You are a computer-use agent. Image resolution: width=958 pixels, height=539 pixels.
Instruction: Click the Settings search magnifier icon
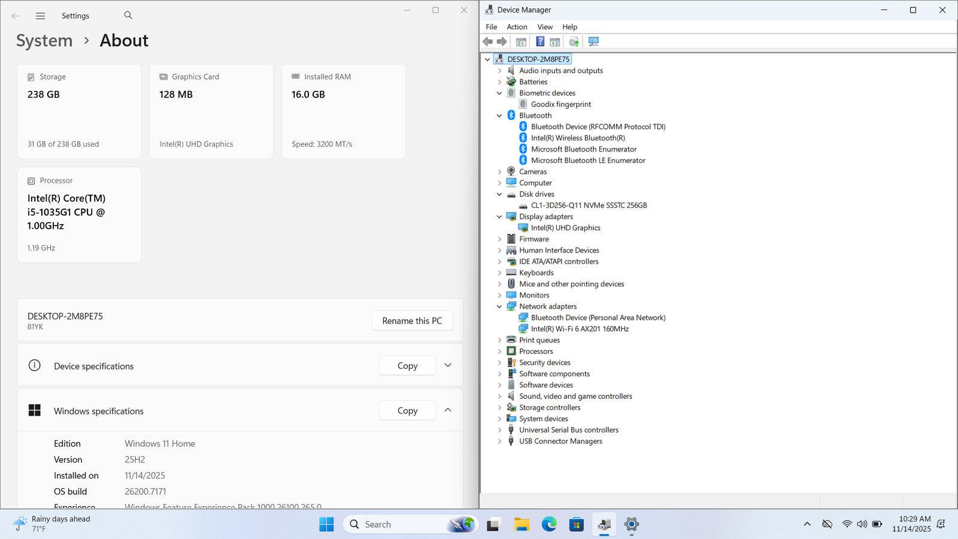point(128,16)
